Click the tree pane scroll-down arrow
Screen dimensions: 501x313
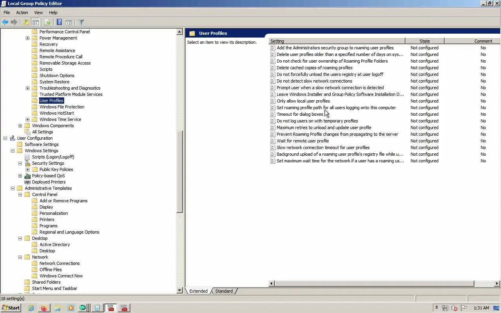(x=180, y=290)
